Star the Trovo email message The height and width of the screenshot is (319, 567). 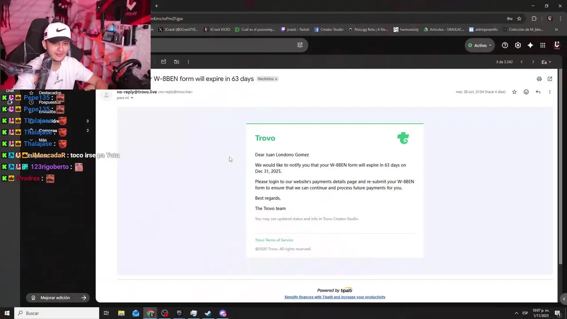click(x=514, y=92)
